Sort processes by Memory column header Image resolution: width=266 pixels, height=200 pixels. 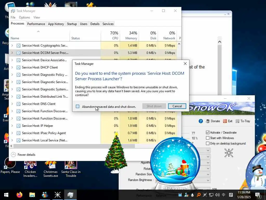click(129, 35)
